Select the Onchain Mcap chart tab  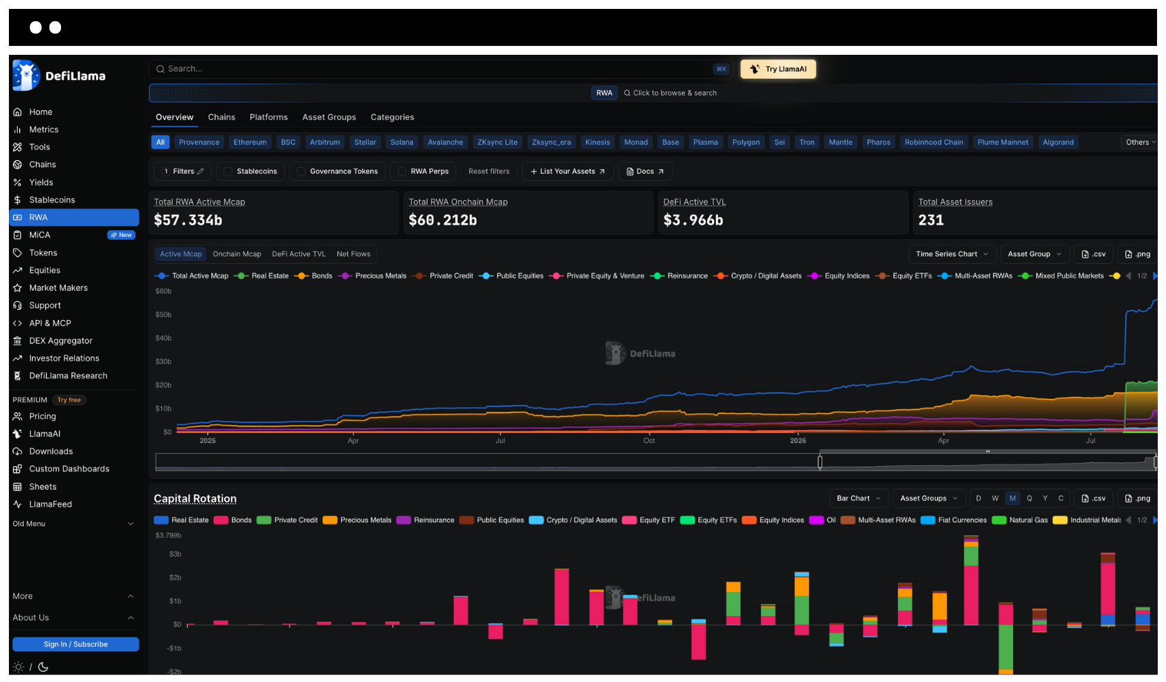[237, 254]
